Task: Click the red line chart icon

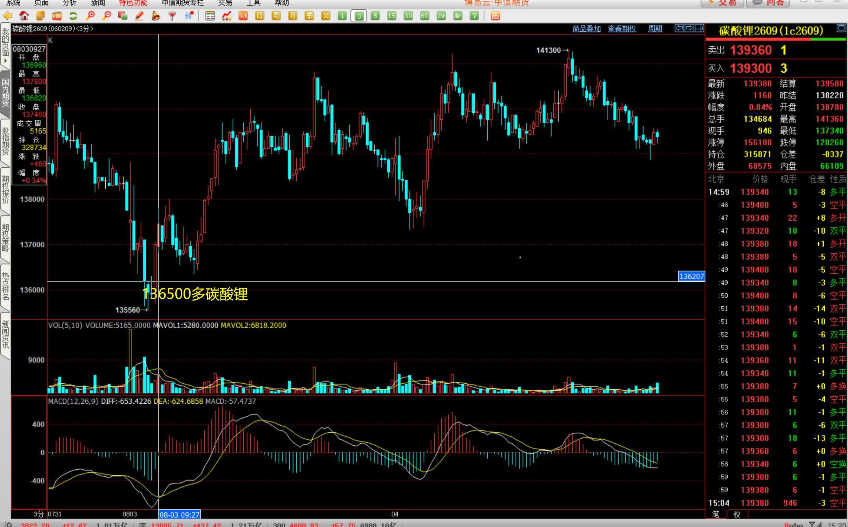Action: point(227,16)
